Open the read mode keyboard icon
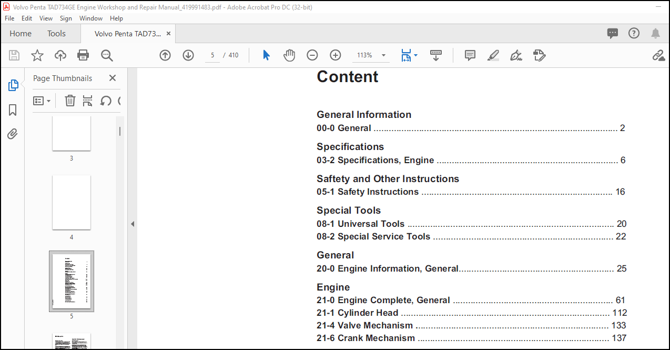This screenshot has height=350, width=670. click(x=436, y=55)
